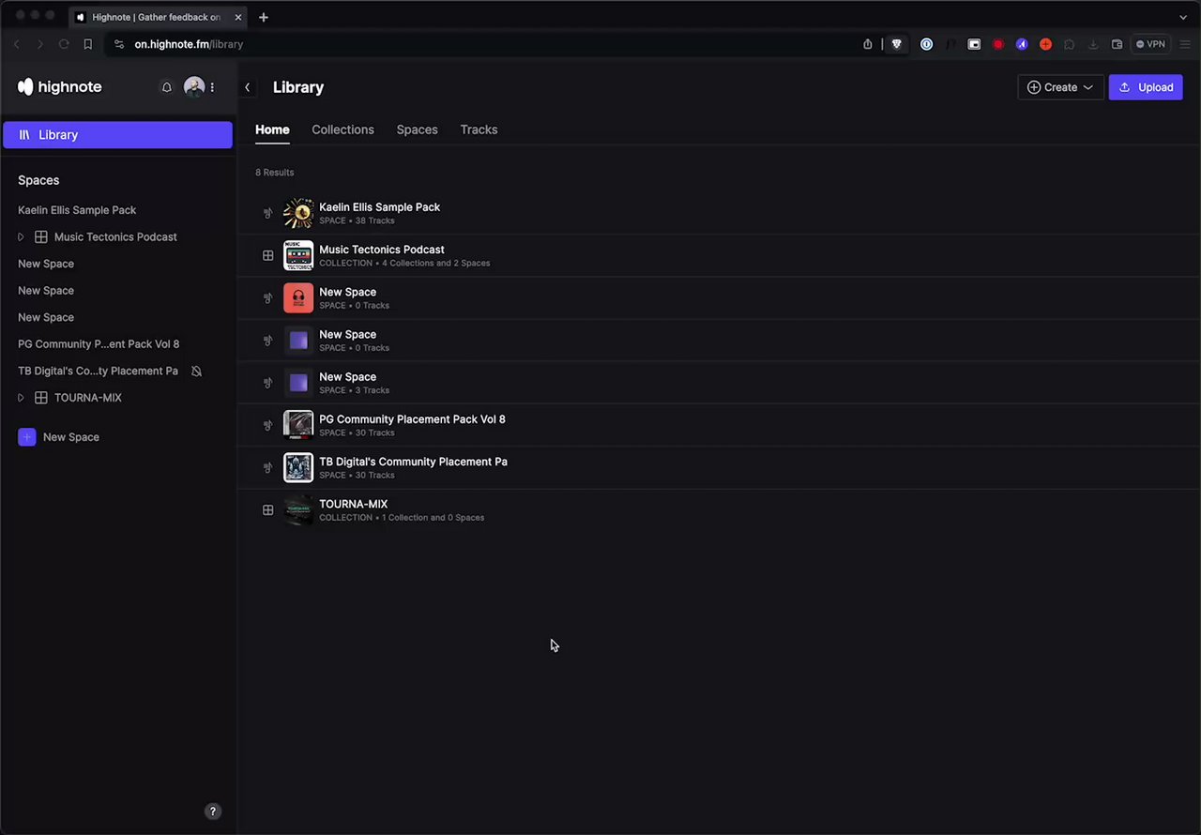Open the browser hamburger menu
Screen dimensions: 1201x835
[1184, 44]
